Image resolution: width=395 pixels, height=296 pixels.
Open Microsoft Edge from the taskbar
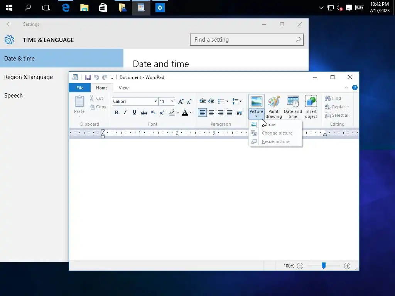click(66, 8)
